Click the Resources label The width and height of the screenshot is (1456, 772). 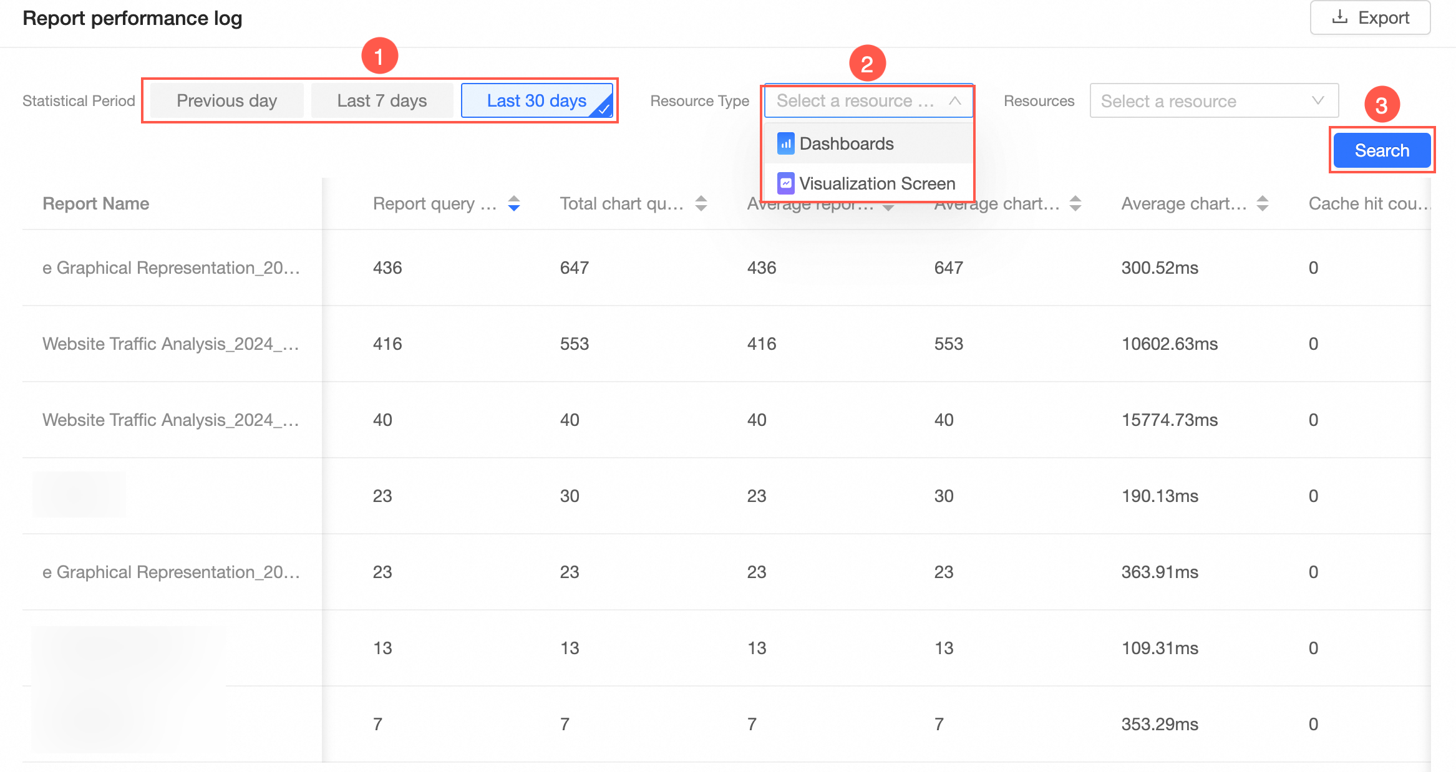point(1039,100)
